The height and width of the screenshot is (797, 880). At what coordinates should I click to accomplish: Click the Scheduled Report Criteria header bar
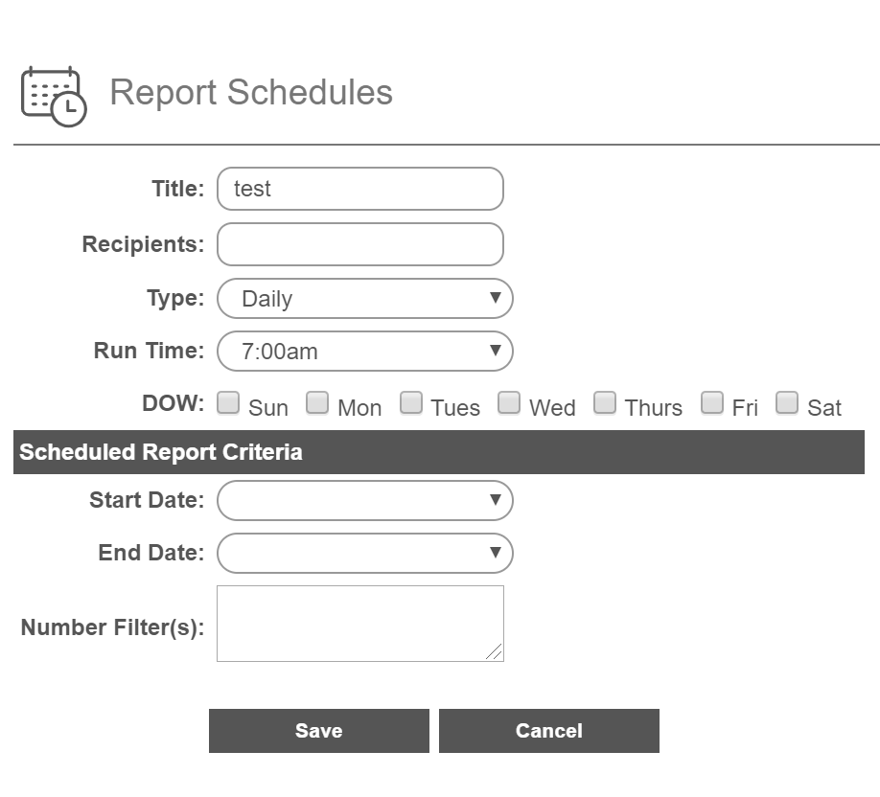point(439,452)
